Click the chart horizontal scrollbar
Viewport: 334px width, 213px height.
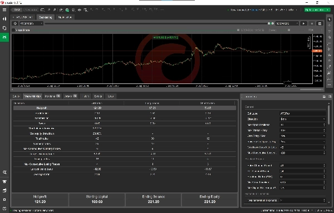pyautogui.click(x=311, y=90)
